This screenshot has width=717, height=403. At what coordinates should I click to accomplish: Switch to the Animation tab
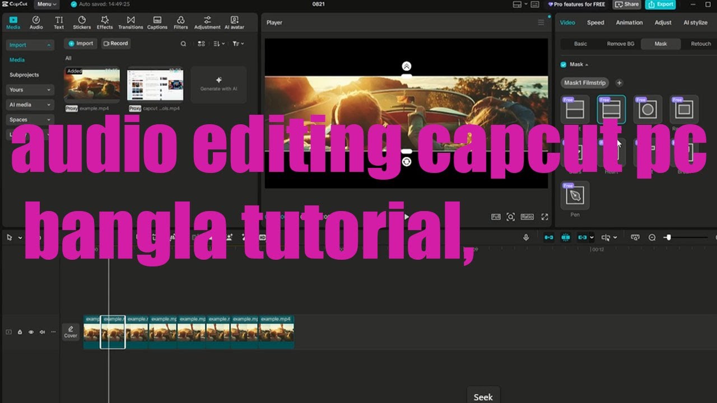pyautogui.click(x=630, y=22)
